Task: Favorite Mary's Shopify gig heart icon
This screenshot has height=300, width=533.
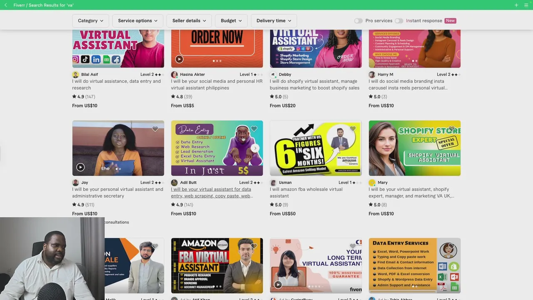Action: coord(451,129)
